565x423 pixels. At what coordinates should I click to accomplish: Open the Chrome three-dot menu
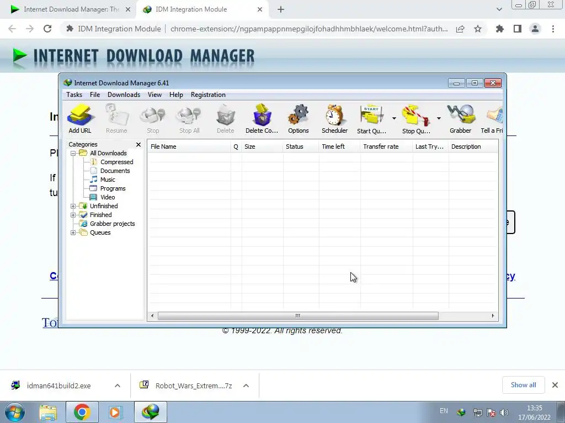553,29
